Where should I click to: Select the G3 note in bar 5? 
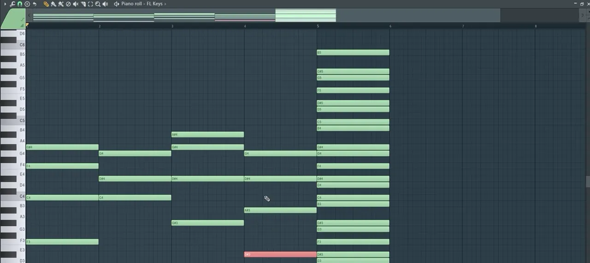(x=353, y=229)
